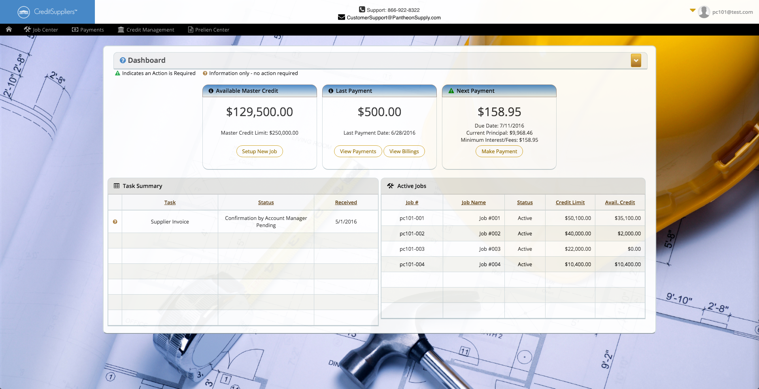The image size is (759, 389).
Task: Select the pc101-002 job row
Action: tap(412, 233)
